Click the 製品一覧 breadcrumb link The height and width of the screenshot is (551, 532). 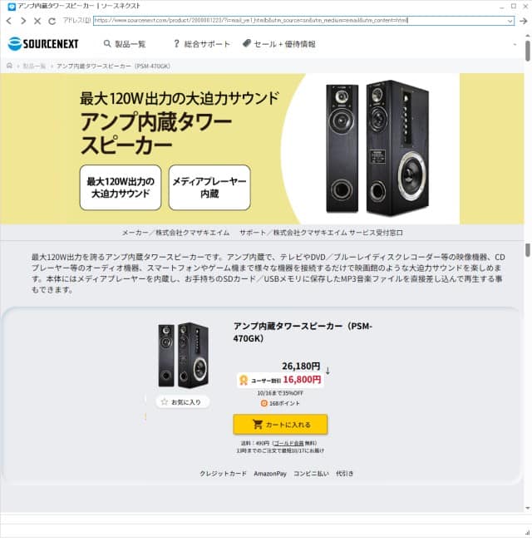[34, 66]
